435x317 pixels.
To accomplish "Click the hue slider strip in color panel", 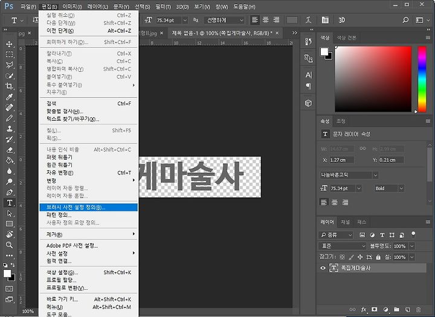I will point(422,79).
